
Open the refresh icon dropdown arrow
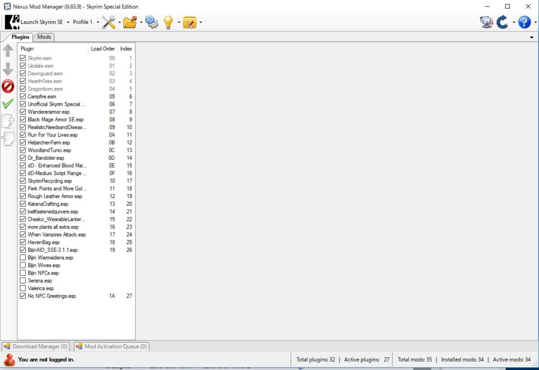pos(514,23)
